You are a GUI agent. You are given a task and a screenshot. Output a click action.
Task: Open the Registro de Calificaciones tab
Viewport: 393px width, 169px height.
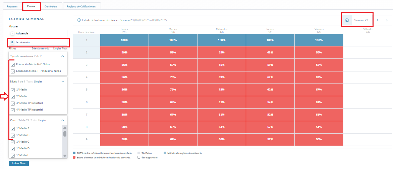coord(81,6)
